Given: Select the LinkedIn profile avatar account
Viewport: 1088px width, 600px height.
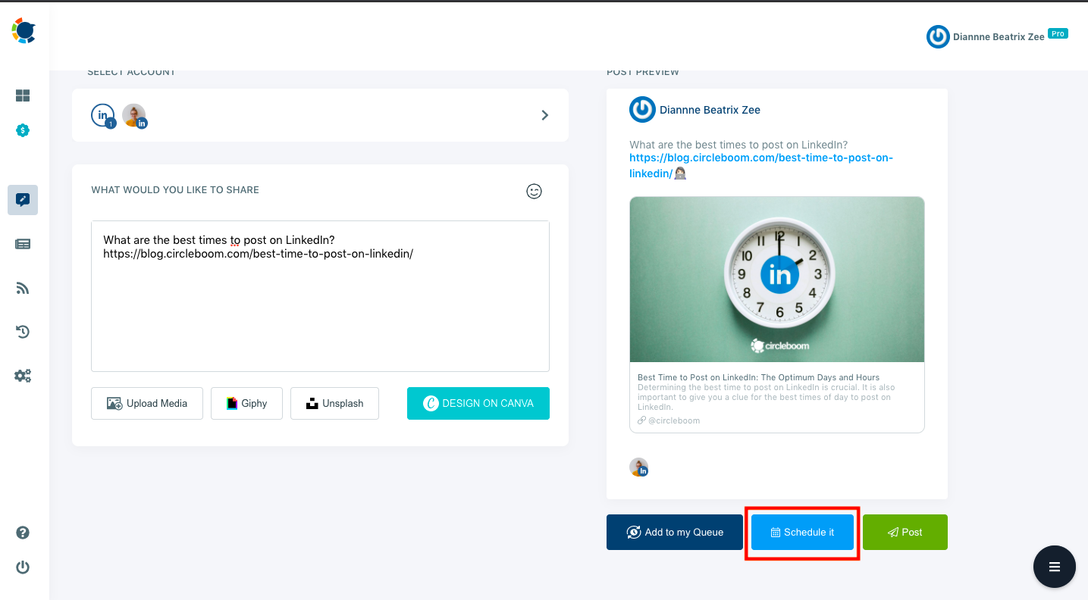Looking at the screenshot, I should [x=134, y=116].
